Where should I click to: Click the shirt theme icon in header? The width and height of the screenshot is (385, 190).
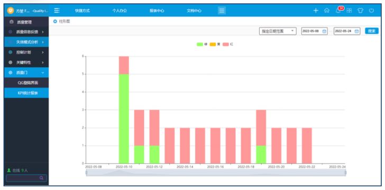(x=360, y=11)
